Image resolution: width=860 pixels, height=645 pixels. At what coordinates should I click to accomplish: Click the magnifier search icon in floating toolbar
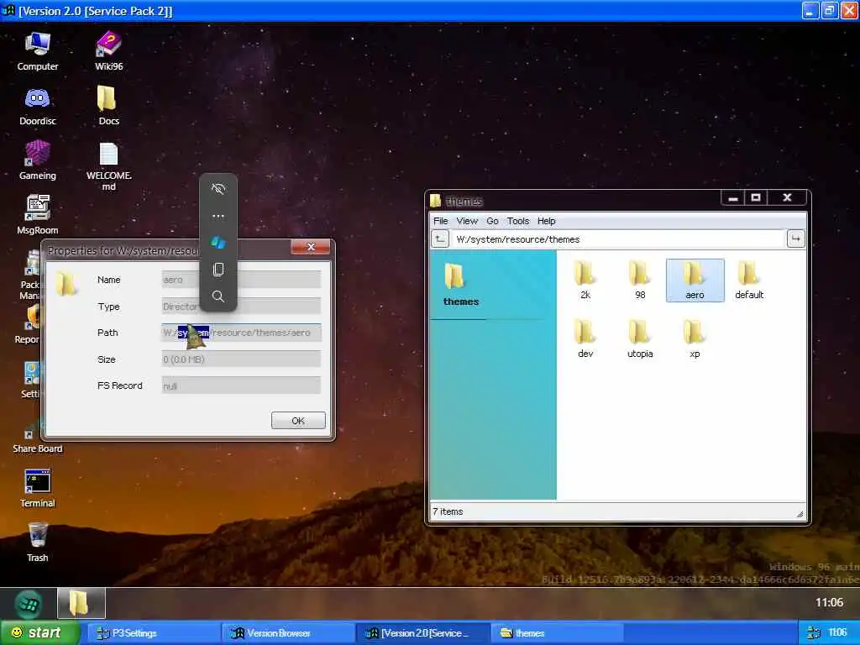tap(218, 296)
